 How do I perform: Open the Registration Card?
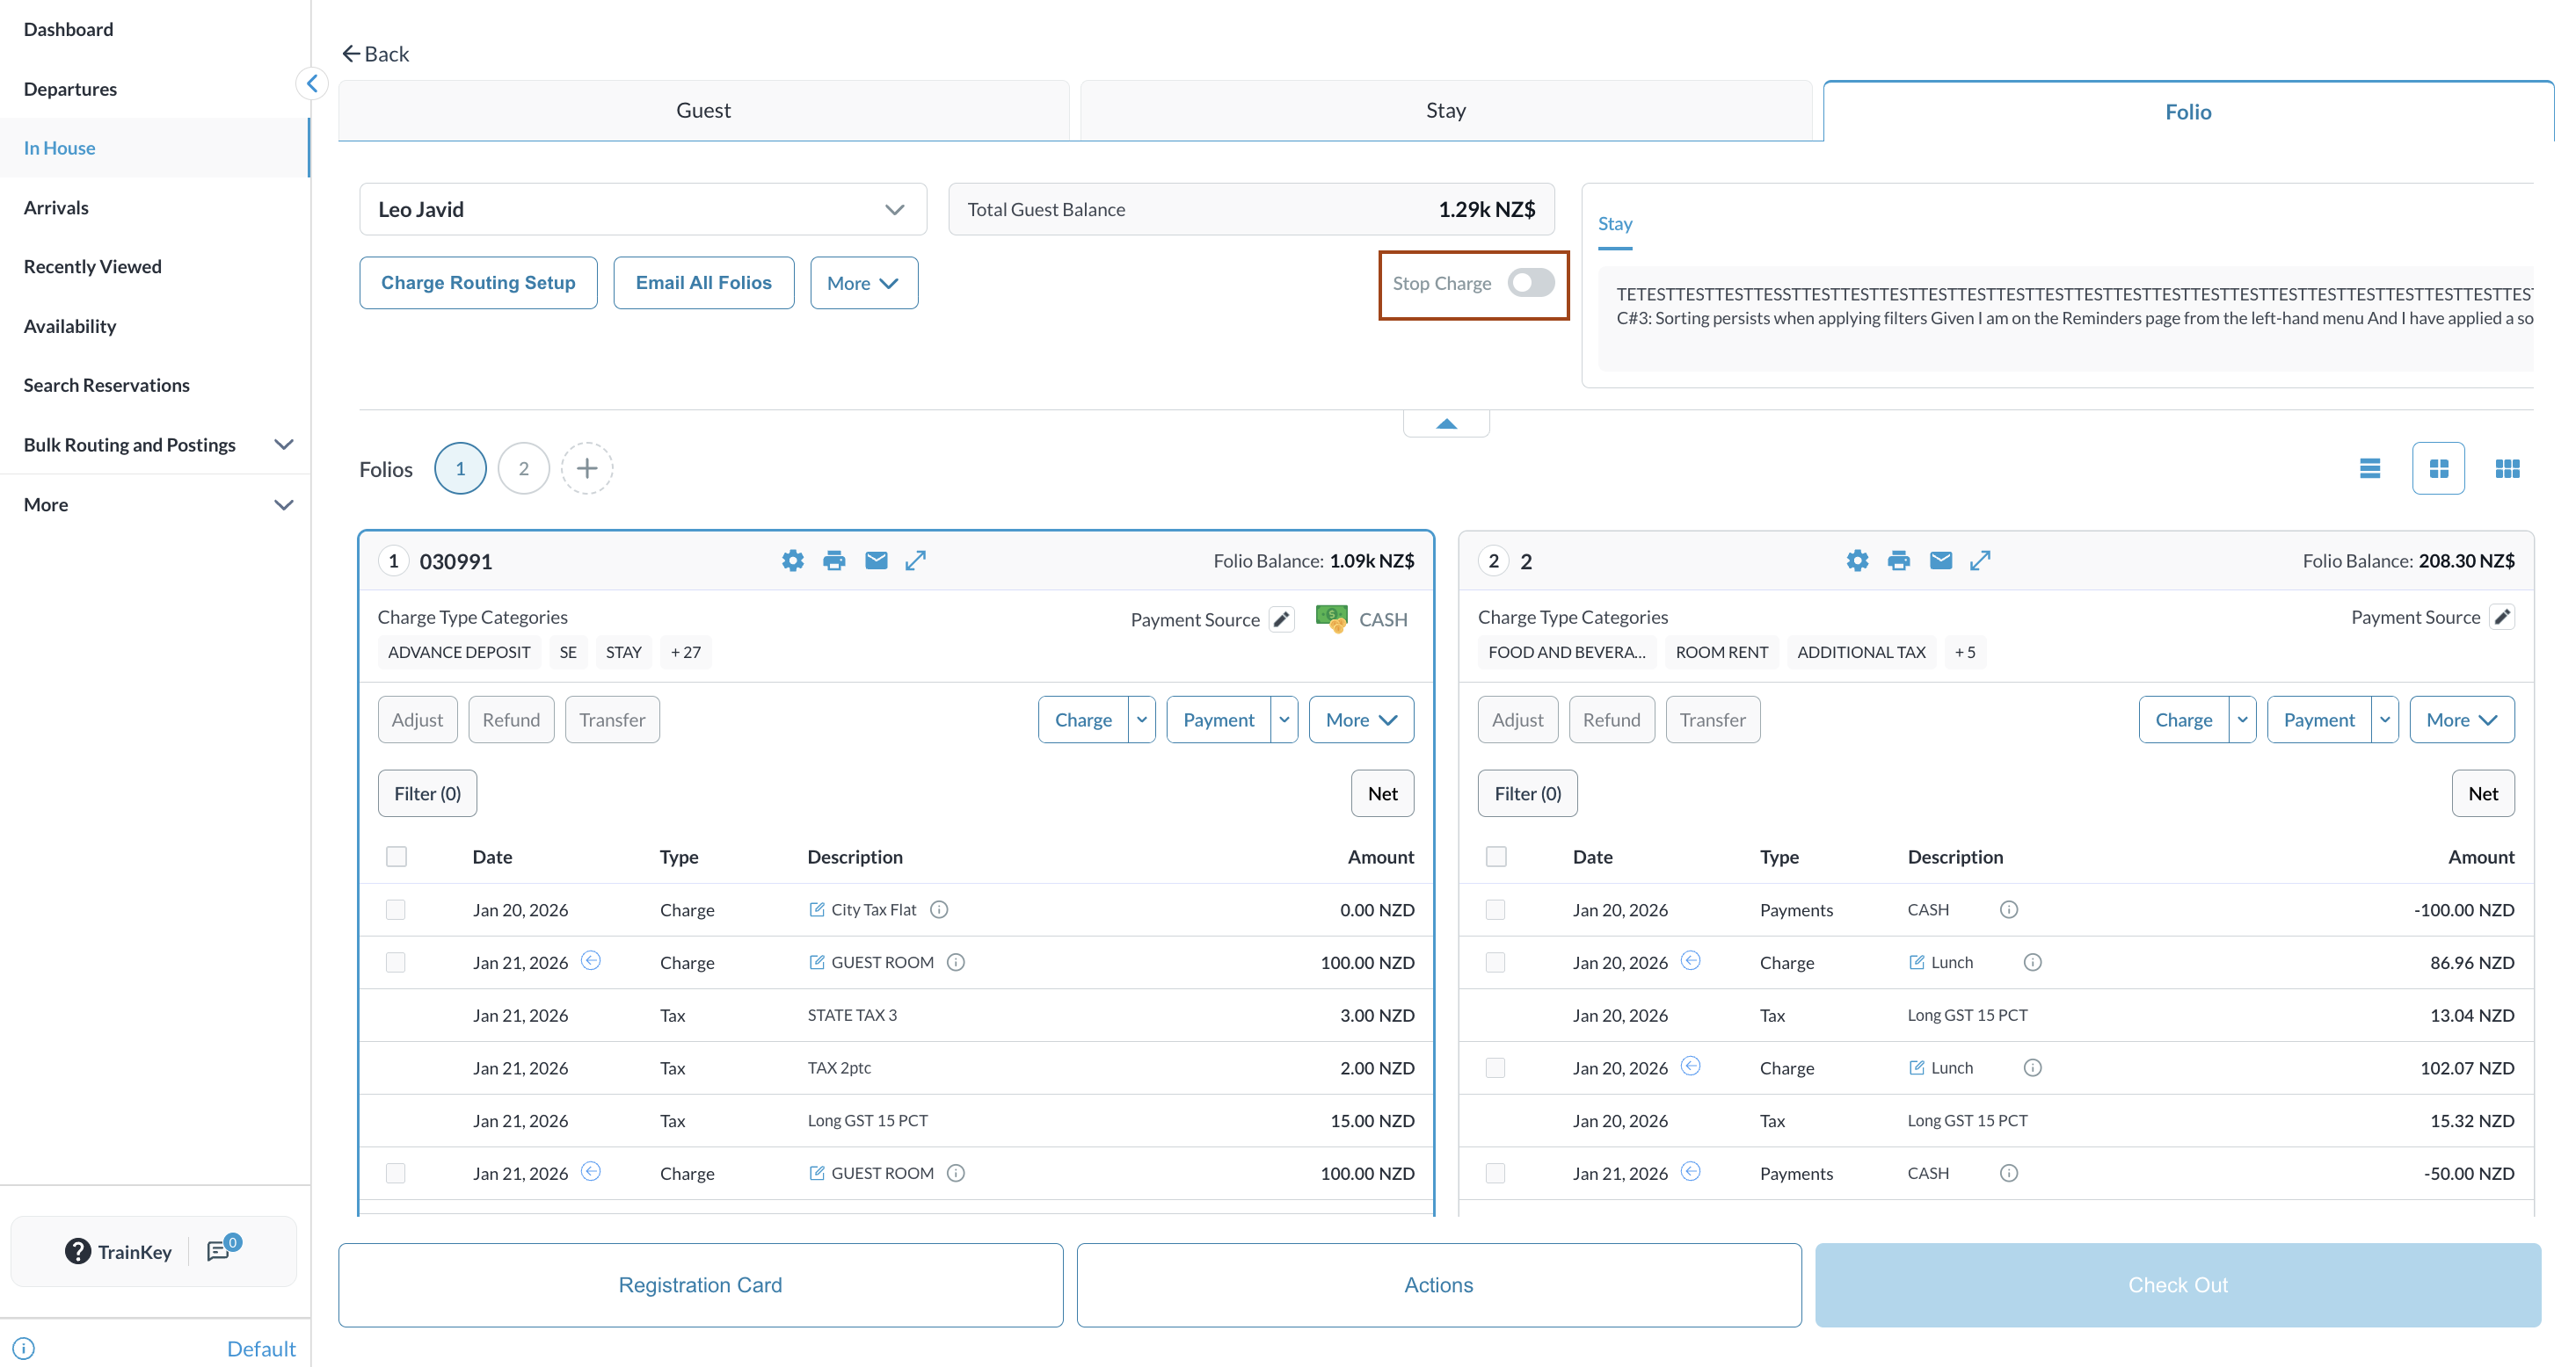coord(700,1284)
